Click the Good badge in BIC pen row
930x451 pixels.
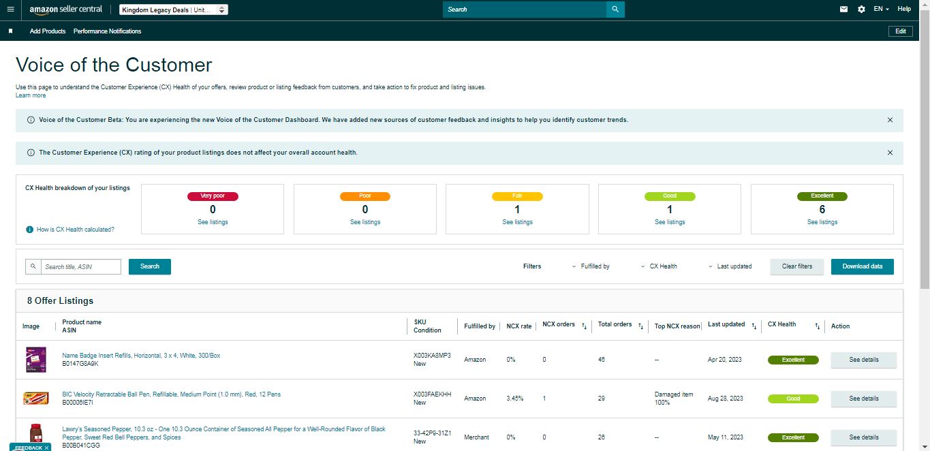click(793, 399)
